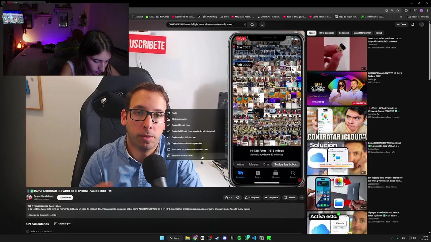Viewport: 431px width, 242px height.
Task: Open Discord from the taskbar
Action: pyautogui.click(x=225, y=238)
